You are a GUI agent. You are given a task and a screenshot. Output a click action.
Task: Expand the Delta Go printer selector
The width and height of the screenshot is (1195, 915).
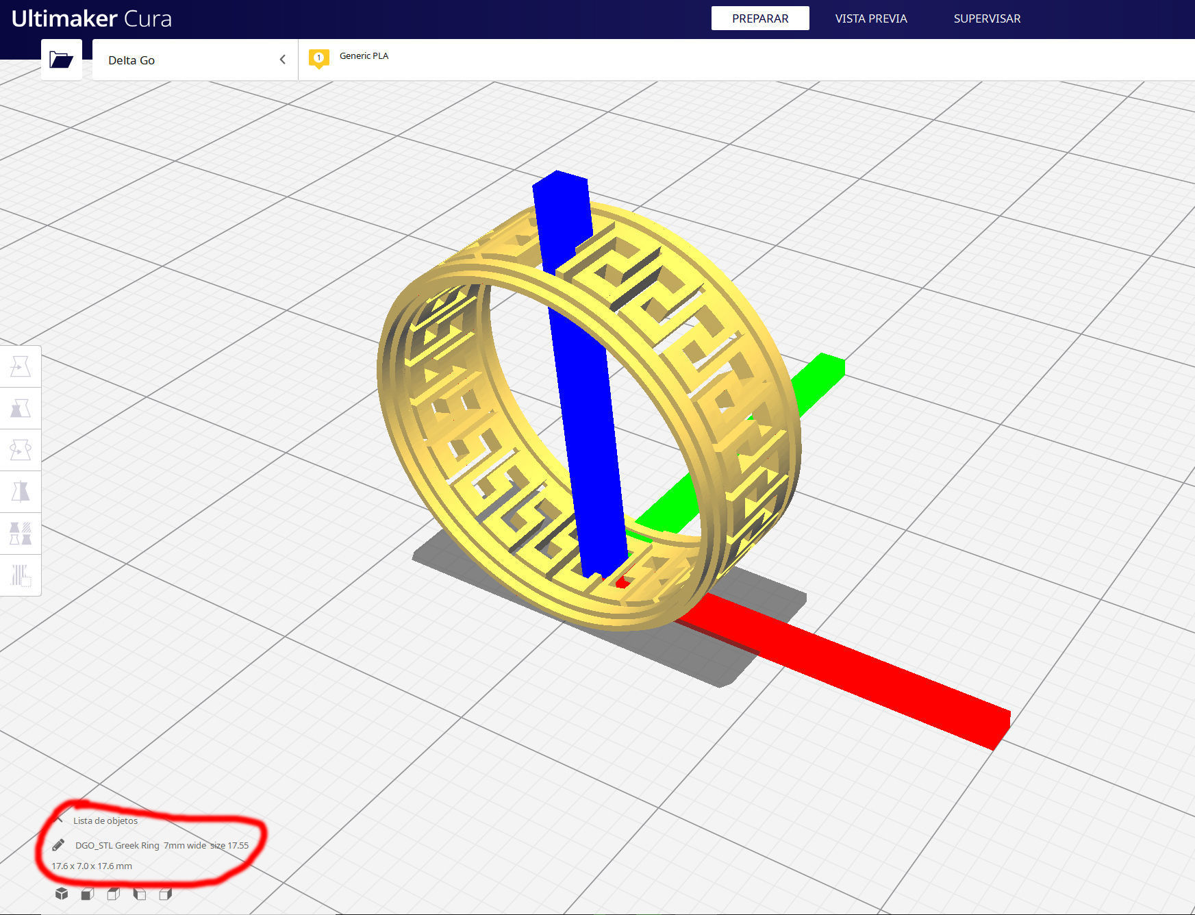195,60
